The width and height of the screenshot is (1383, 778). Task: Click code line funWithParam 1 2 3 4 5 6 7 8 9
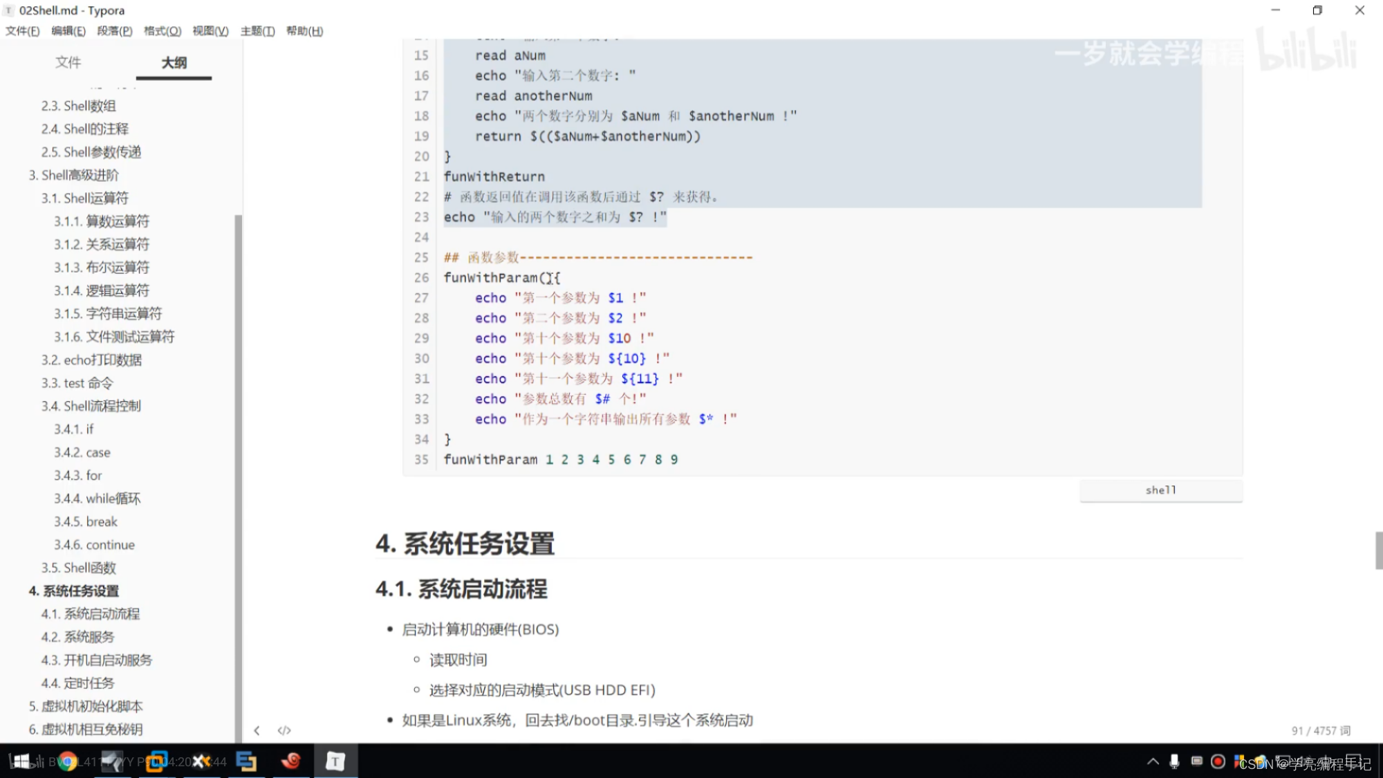561,459
